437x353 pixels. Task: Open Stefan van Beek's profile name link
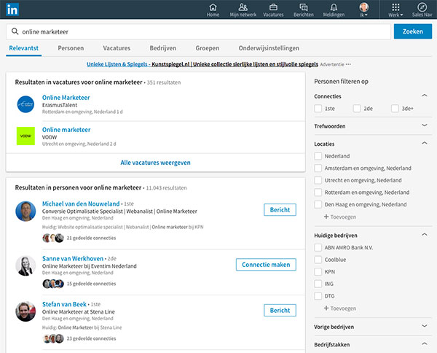coord(64,304)
